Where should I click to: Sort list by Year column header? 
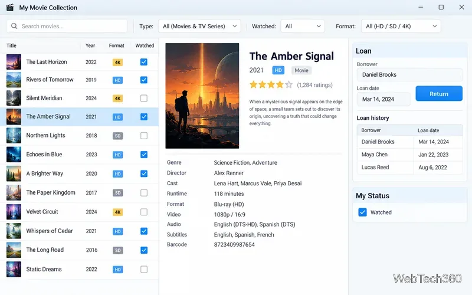tap(90, 45)
